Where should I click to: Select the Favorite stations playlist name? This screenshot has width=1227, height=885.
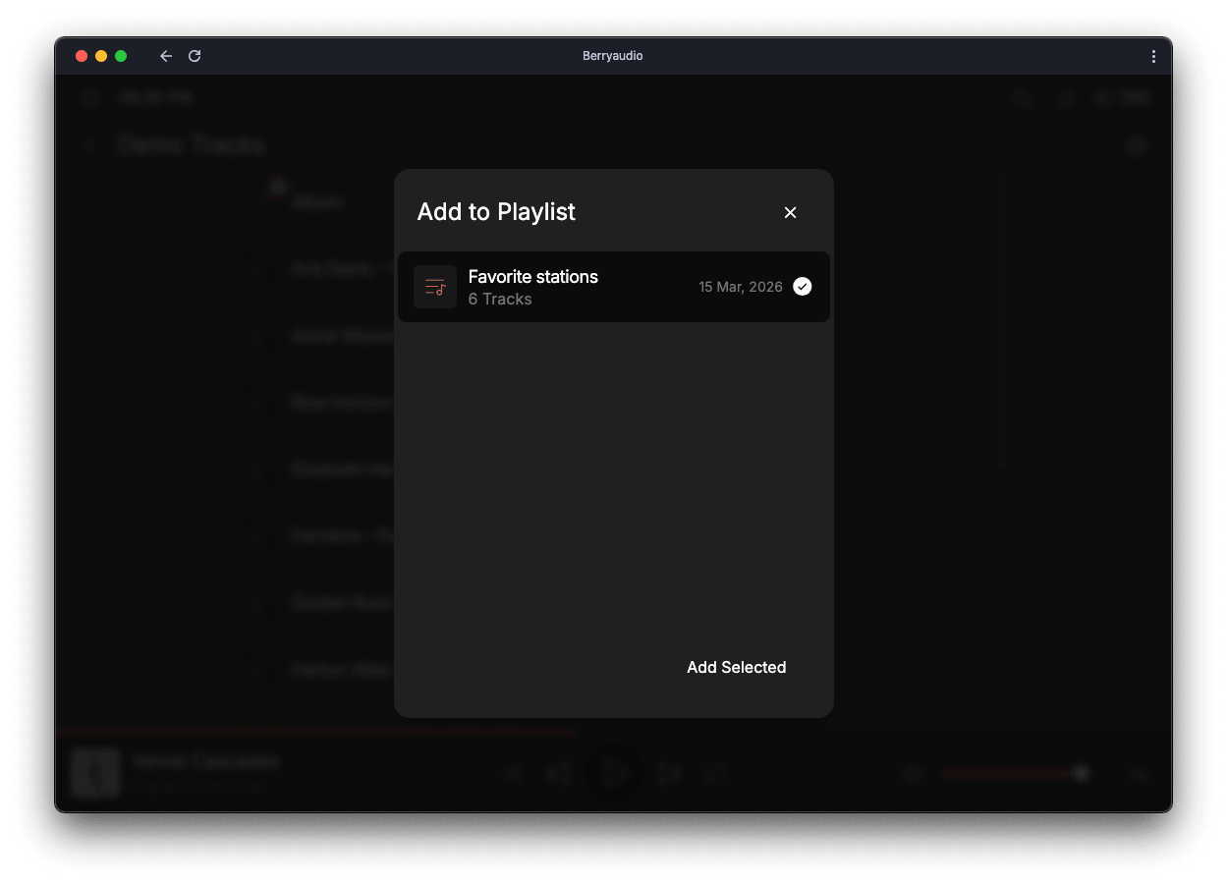tap(532, 277)
